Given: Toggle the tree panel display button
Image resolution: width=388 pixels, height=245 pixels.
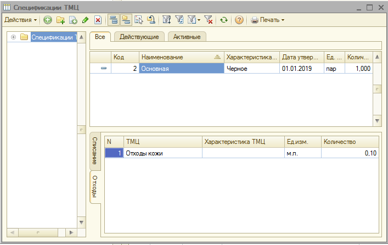Looking at the screenshot, I should click(126, 20).
